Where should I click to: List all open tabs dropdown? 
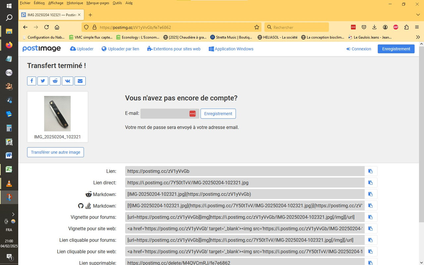(418, 15)
